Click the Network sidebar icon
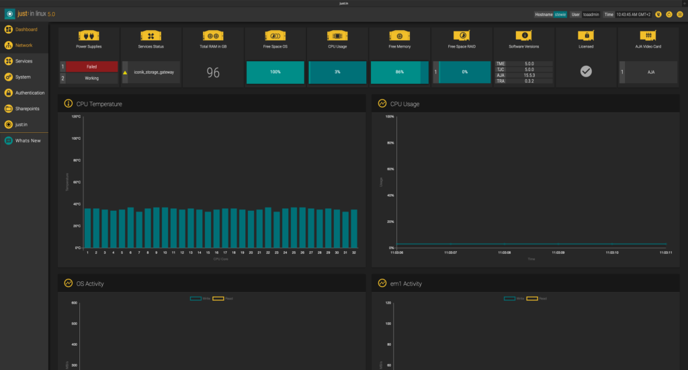Viewport: 688px width, 370px height. (x=8, y=45)
